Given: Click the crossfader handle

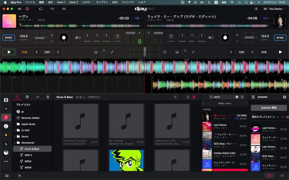Looking at the screenshot, I should [x=145, y=52].
